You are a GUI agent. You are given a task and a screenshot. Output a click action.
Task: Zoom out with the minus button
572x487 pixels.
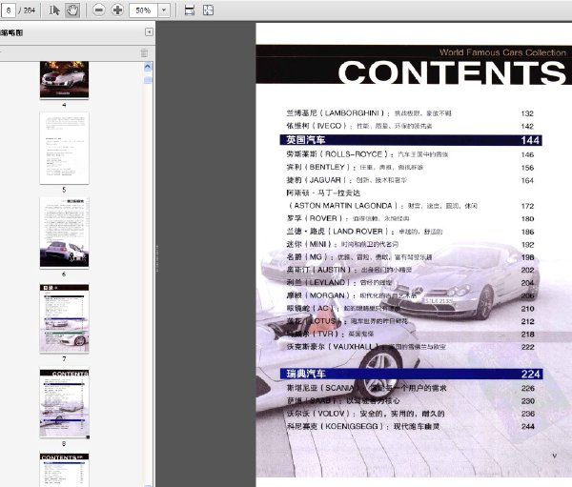[98, 10]
